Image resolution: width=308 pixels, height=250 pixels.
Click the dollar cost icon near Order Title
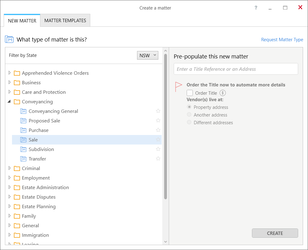click(223, 93)
